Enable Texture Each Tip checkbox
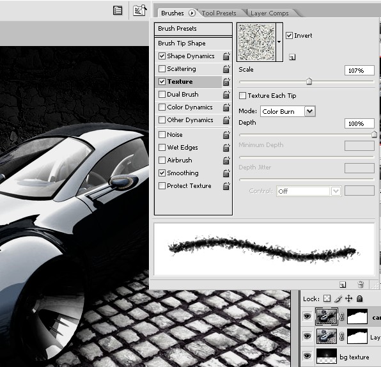The height and width of the screenshot is (367, 381). tap(242, 95)
